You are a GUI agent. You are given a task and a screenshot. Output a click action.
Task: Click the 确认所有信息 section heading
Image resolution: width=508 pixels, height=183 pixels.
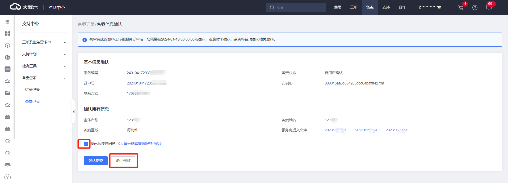pos(96,109)
